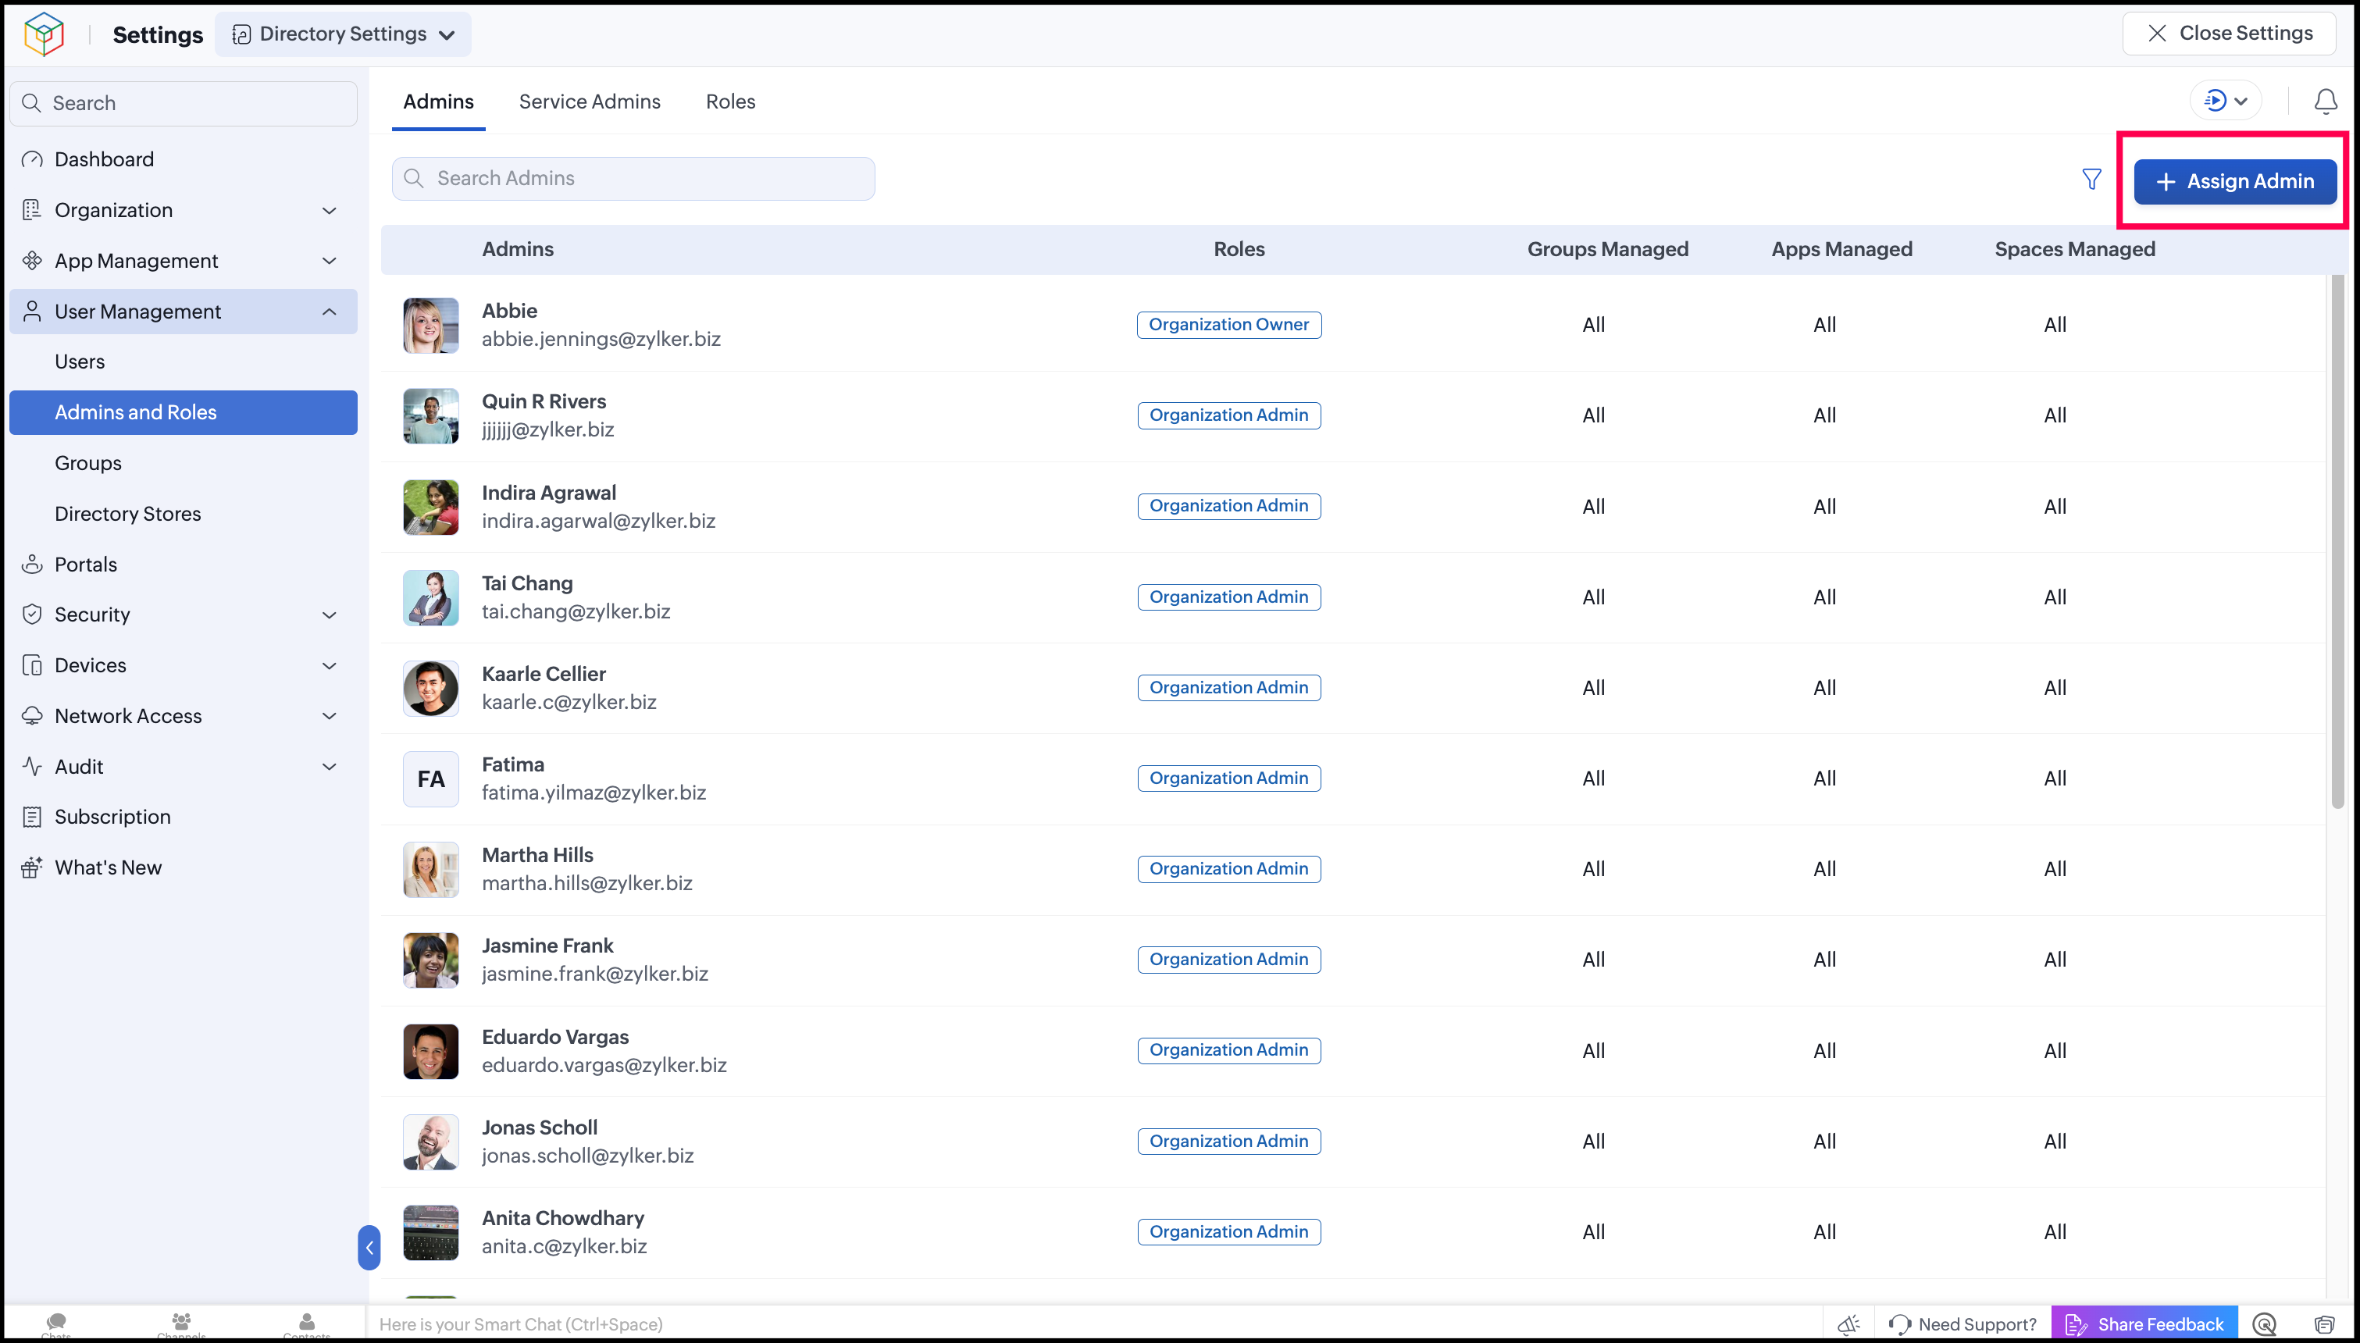Click the Network Access cloud icon
The width and height of the screenshot is (2360, 1343).
(x=32, y=716)
